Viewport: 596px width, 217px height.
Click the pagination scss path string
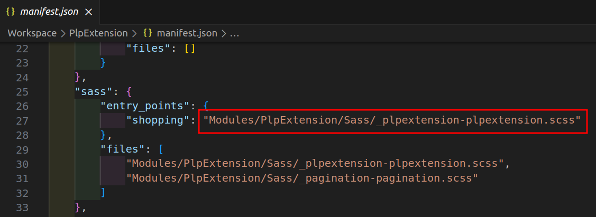coord(302,177)
